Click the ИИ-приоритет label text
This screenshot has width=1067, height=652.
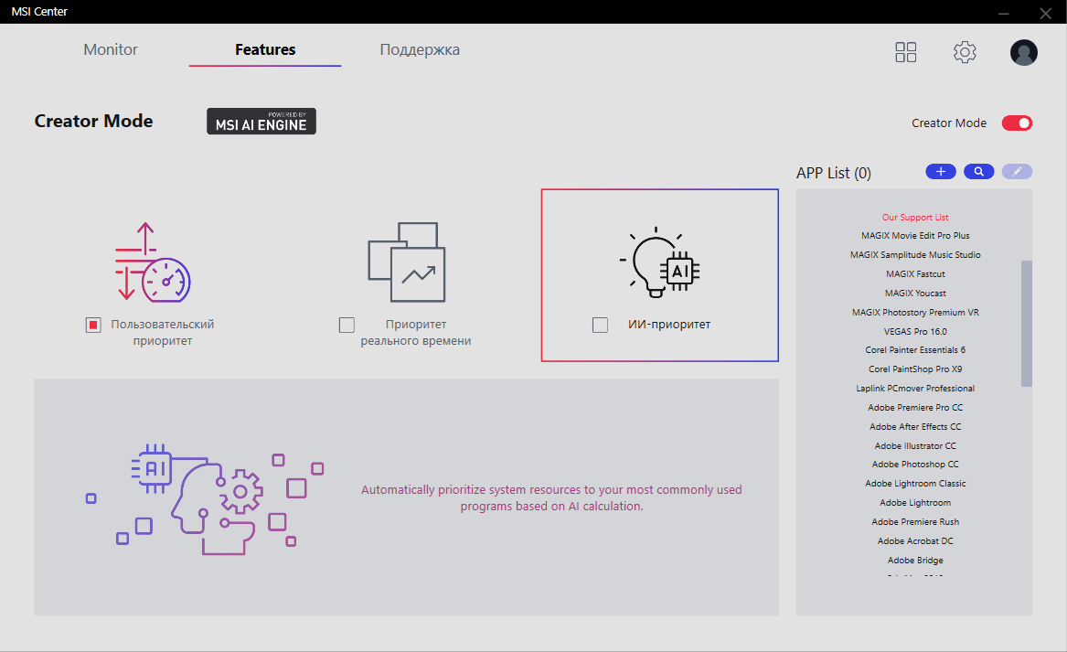tap(669, 325)
